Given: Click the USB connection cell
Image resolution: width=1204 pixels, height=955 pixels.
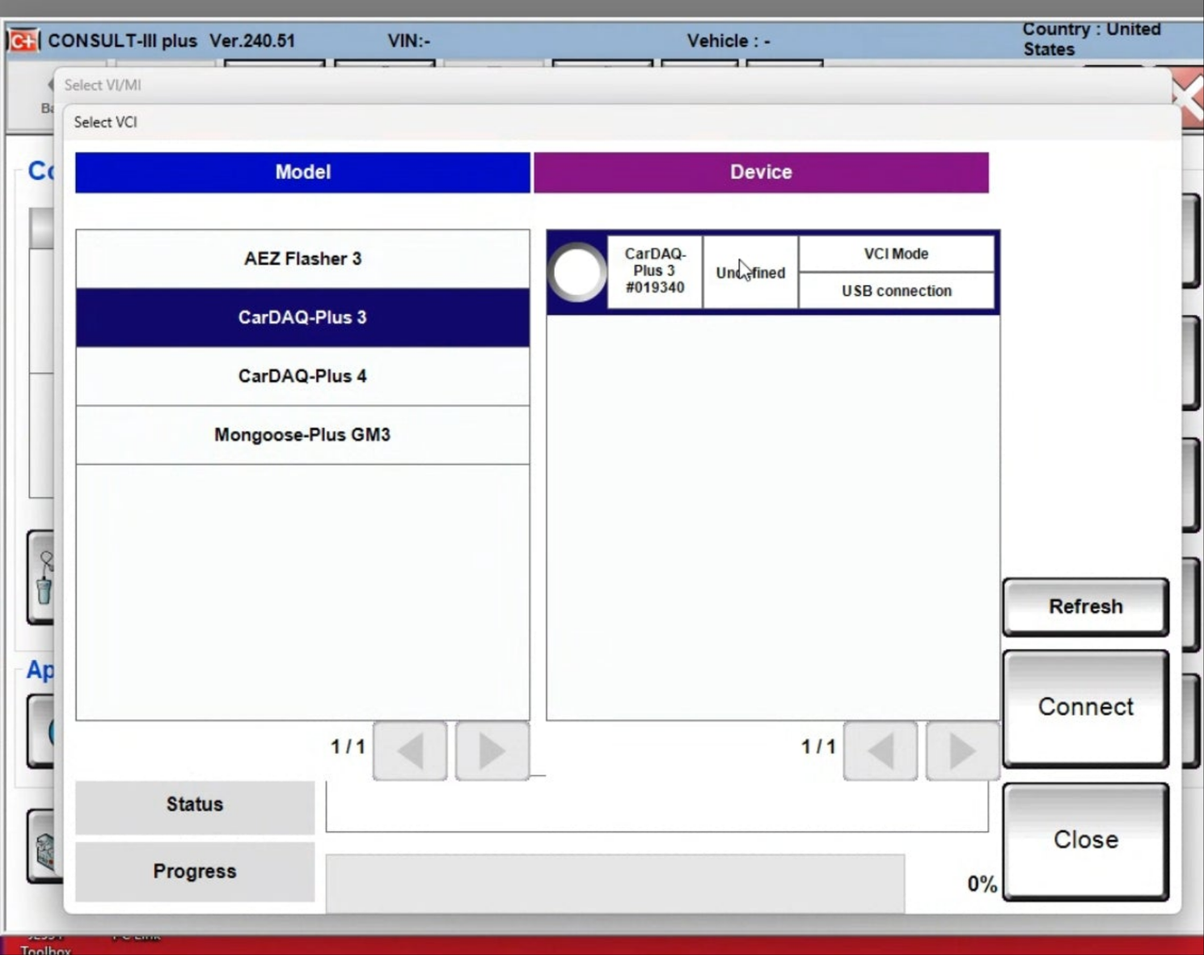Looking at the screenshot, I should point(896,291).
